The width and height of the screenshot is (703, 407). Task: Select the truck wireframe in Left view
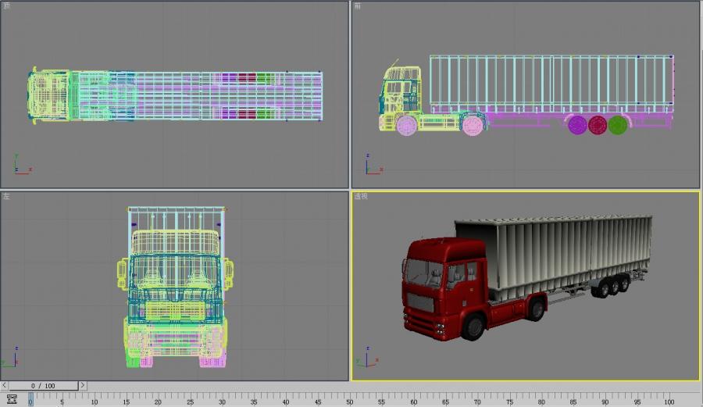click(x=175, y=287)
